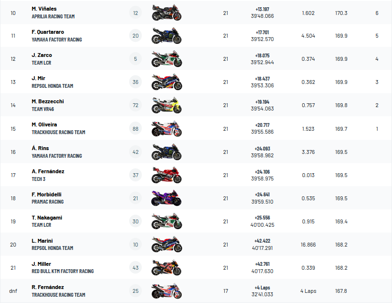The image size is (392, 303).
Task: Open J. Mir's rider profile
Action: [x=39, y=78]
